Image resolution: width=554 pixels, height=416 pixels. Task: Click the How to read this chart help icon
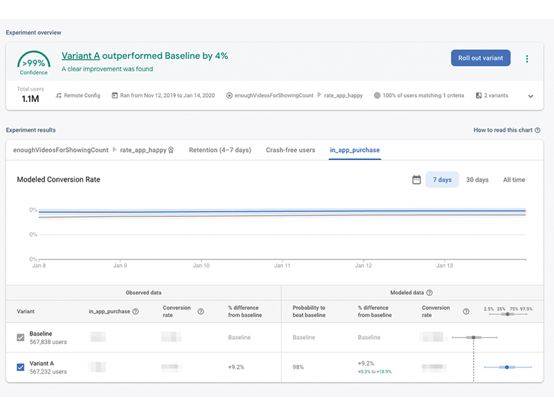coord(537,130)
